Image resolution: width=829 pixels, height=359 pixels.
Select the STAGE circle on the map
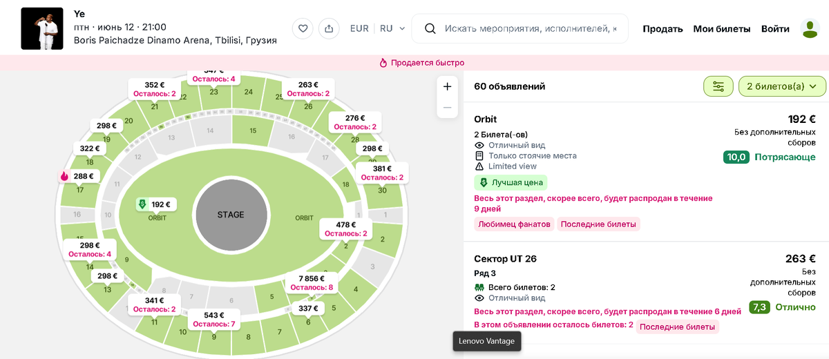(x=231, y=215)
